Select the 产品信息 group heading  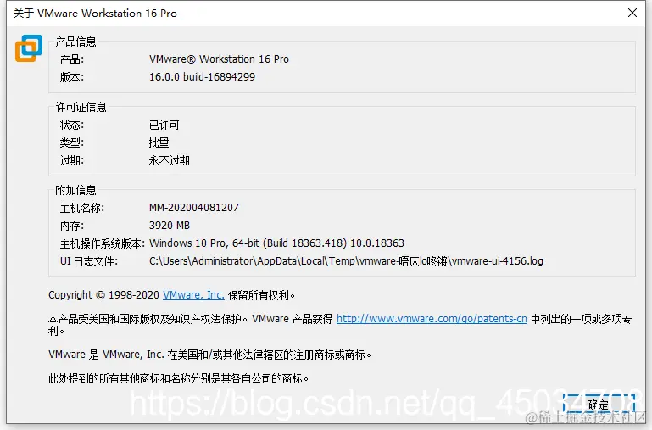coord(75,42)
